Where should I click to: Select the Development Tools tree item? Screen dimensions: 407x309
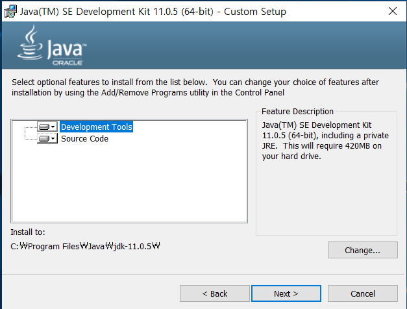point(96,127)
